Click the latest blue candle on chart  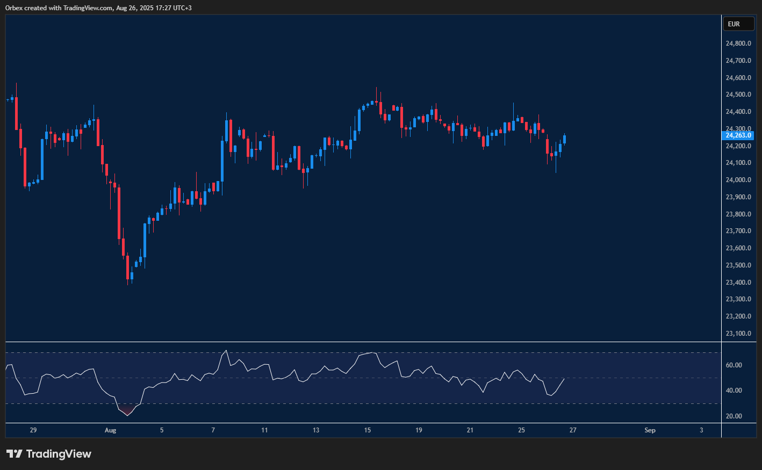[x=564, y=140]
